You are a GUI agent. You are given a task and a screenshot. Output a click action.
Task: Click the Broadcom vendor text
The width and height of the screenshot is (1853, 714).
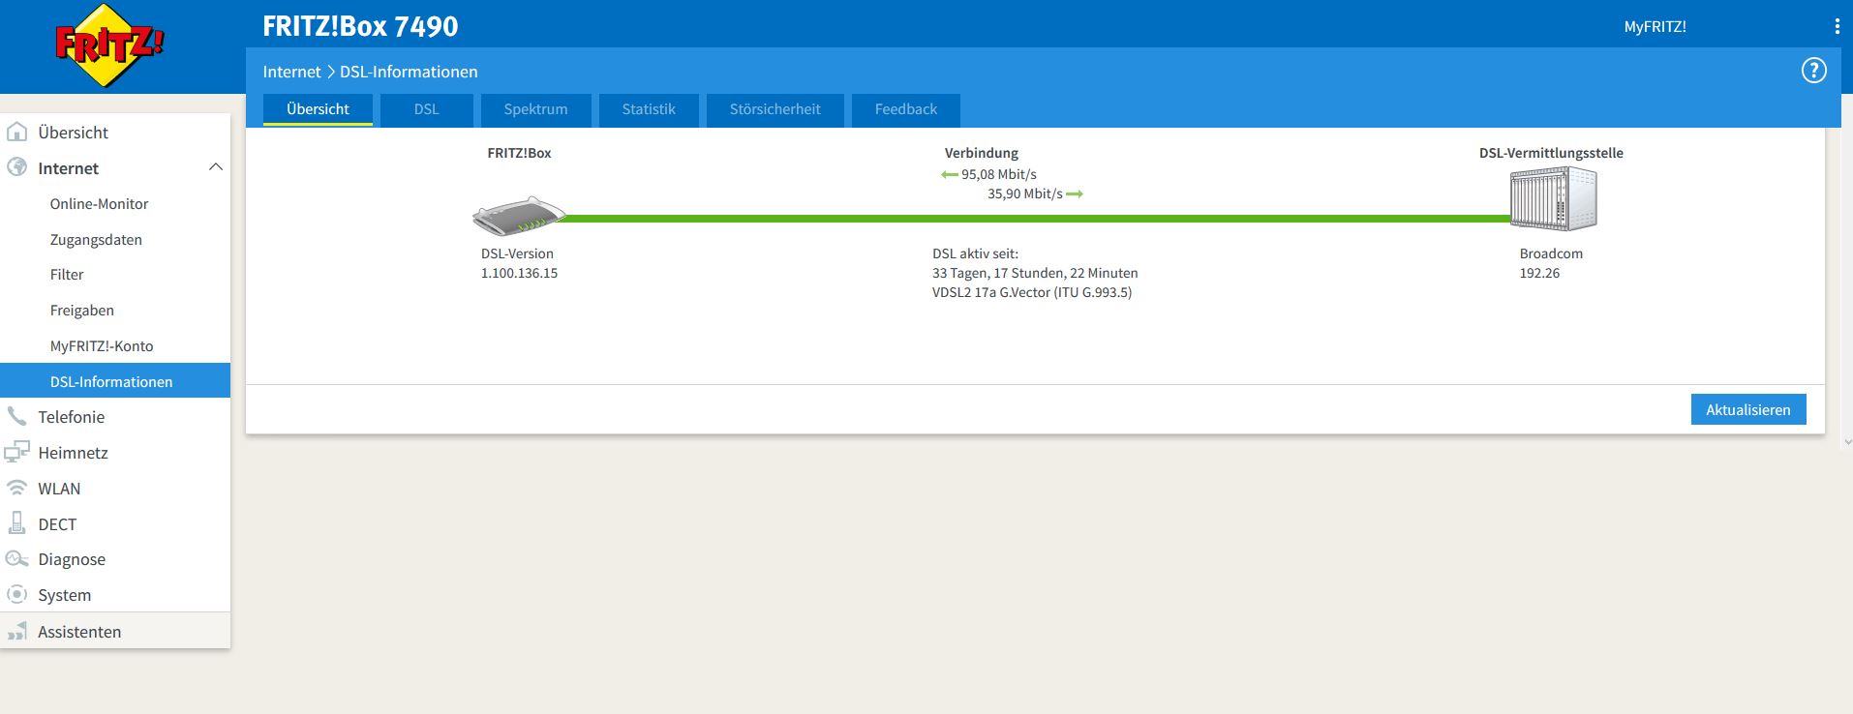click(x=1551, y=254)
